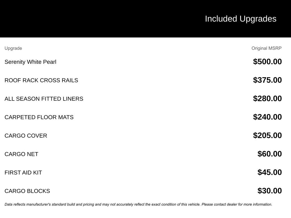This screenshot has width=291, height=218.
Task: Click the $240.00 price
Action: click(x=267, y=117)
